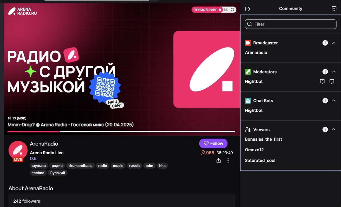The width and height of the screenshot is (341, 207).
Task: Open the Arenaradio broadcaster user entry
Action: (256, 52)
